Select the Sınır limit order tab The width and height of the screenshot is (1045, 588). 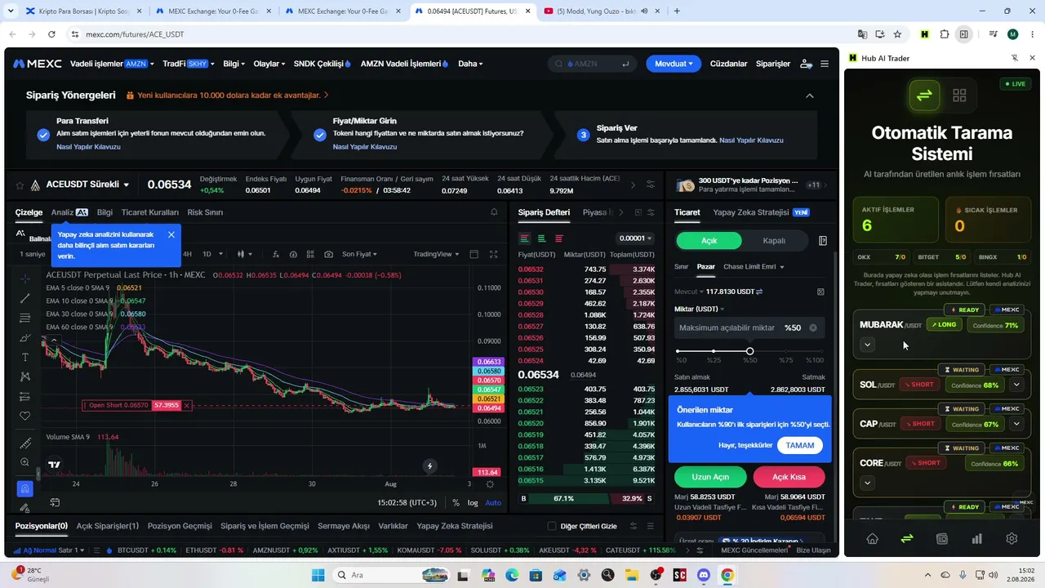pos(681,266)
